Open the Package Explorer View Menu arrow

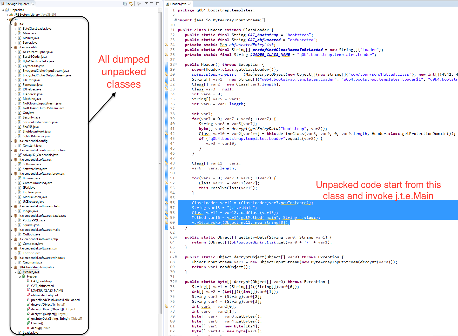(x=146, y=3)
